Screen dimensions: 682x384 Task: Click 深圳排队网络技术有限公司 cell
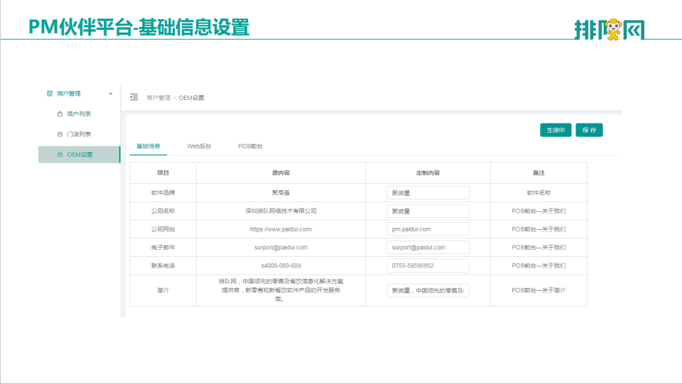click(281, 211)
